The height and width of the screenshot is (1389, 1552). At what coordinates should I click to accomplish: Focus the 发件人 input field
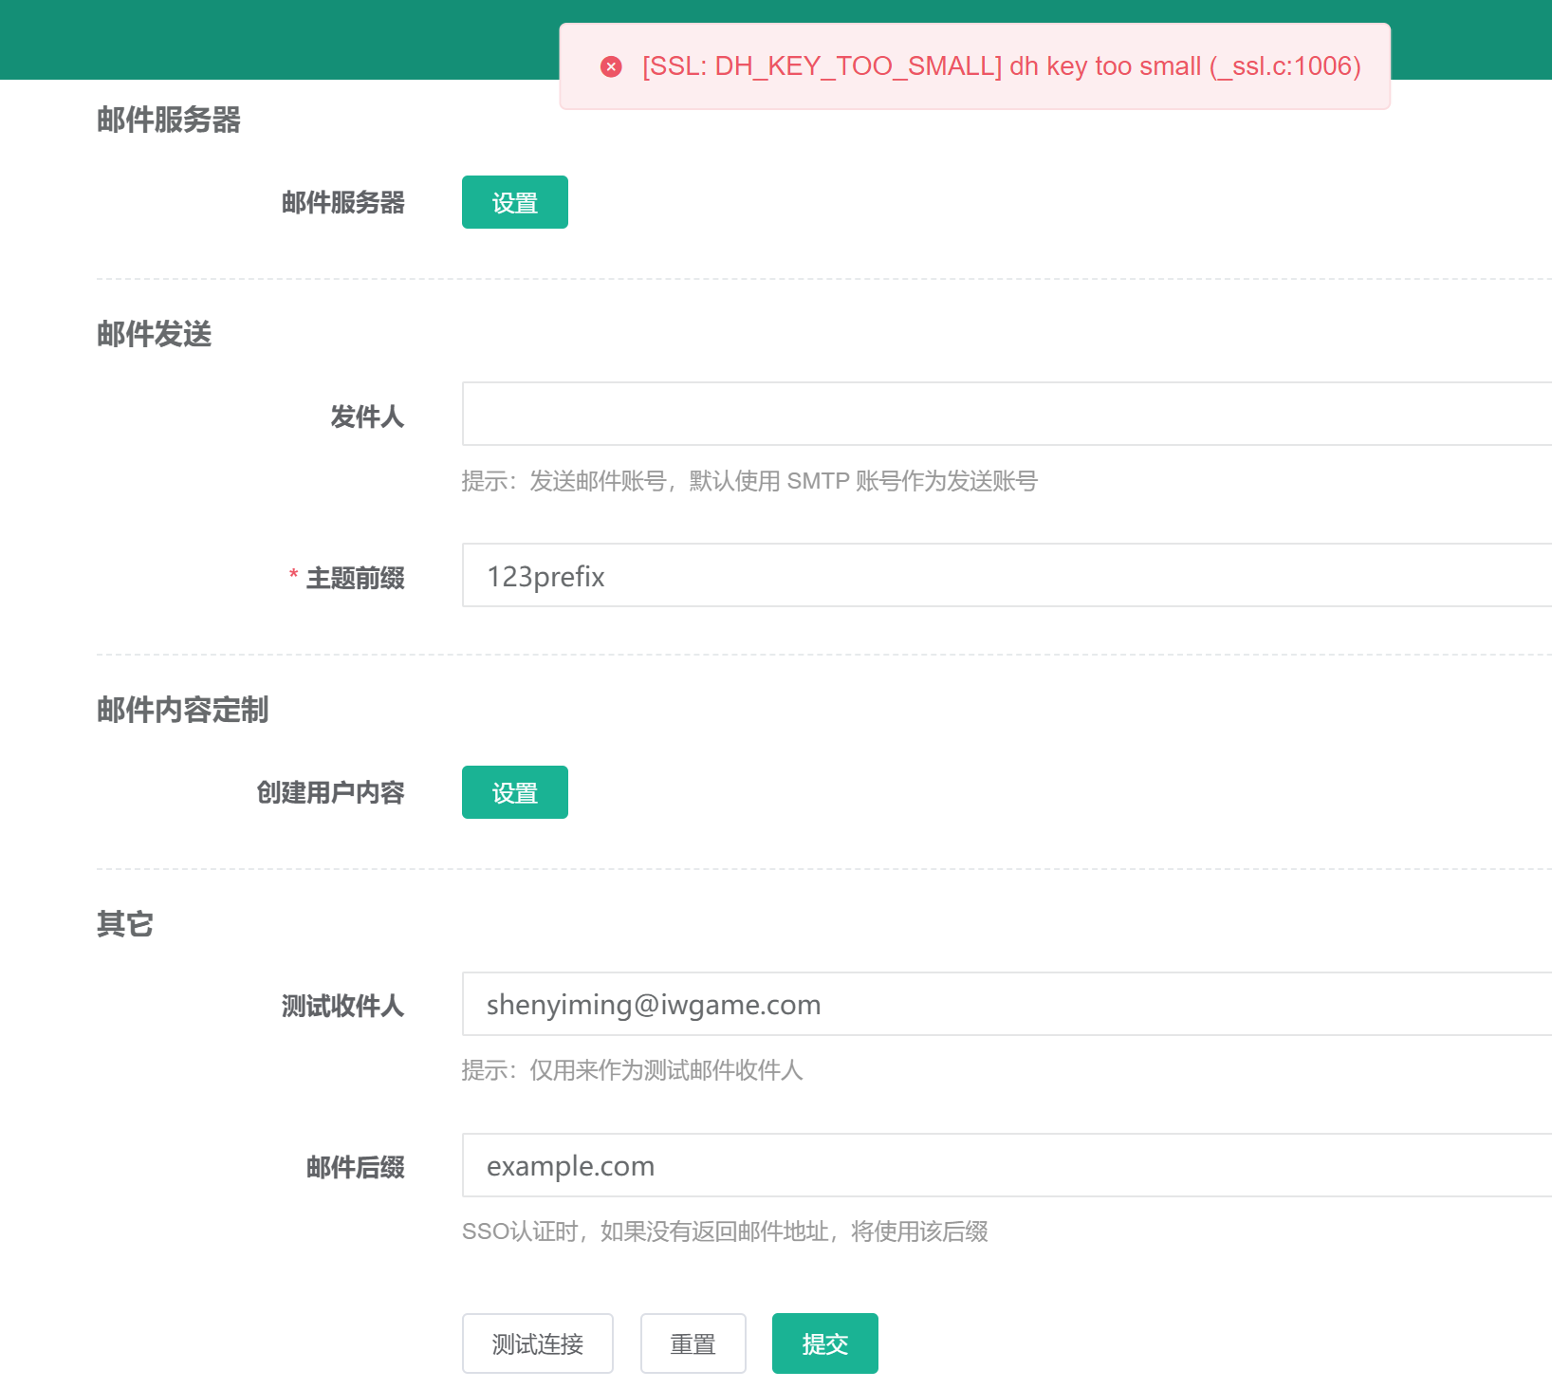coord(1006,414)
